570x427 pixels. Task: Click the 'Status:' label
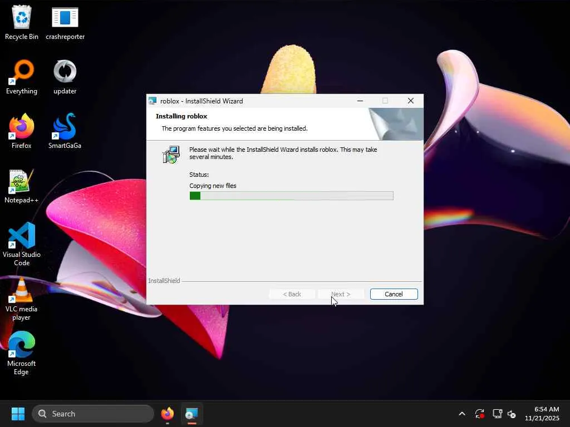[199, 175]
